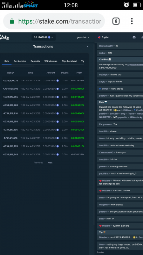This screenshot has width=143, height=255.
Task: Open the cryptocompare link in ChatBot message
Action: (135, 65)
